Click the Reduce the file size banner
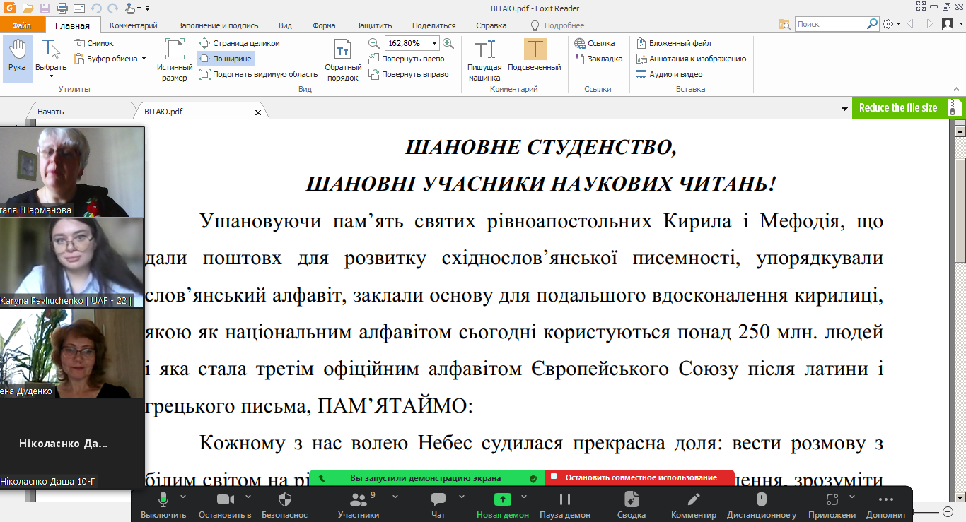This screenshot has width=966, height=522. tap(908, 107)
